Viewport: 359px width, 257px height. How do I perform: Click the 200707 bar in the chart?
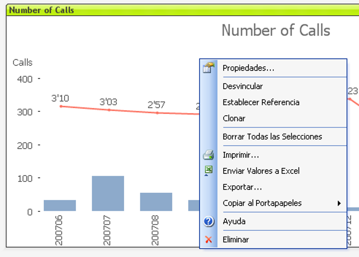[x=108, y=193]
